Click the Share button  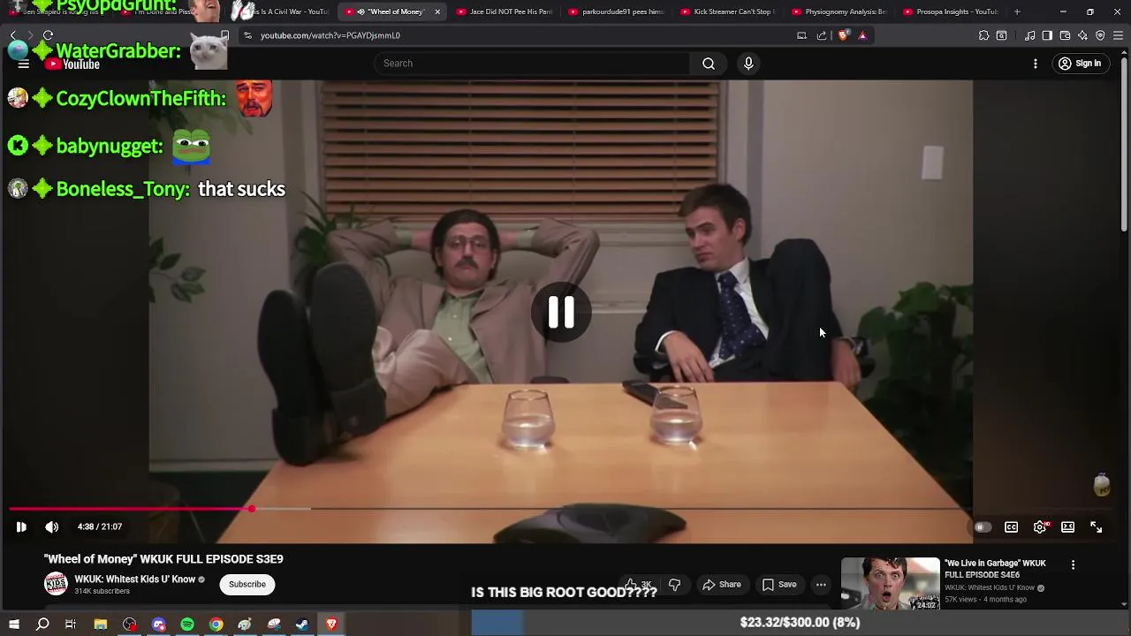tap(722, 585)
